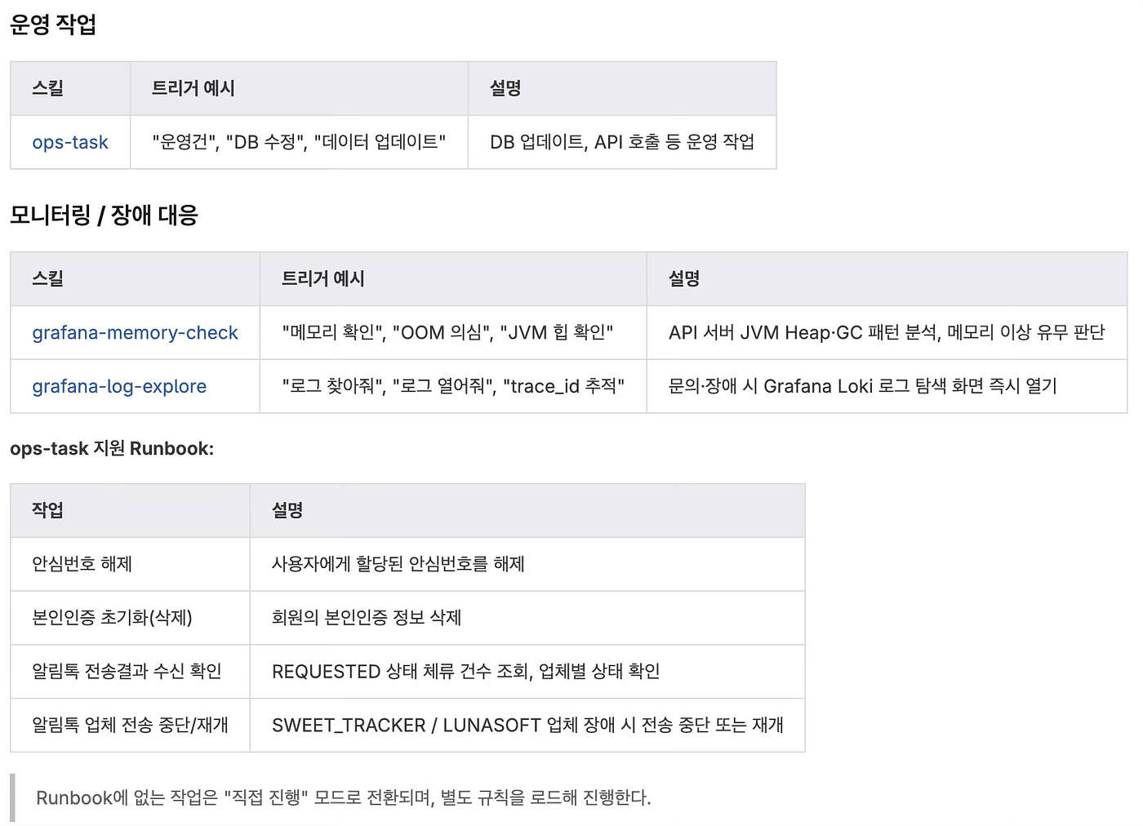Click the Grafana Loki 로그 탐색 description cell
Viewport: 1143px width, 826px height.
click(887, 387)
